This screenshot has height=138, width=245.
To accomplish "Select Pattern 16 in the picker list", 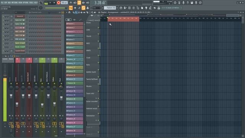I will (x=75, y=83).
